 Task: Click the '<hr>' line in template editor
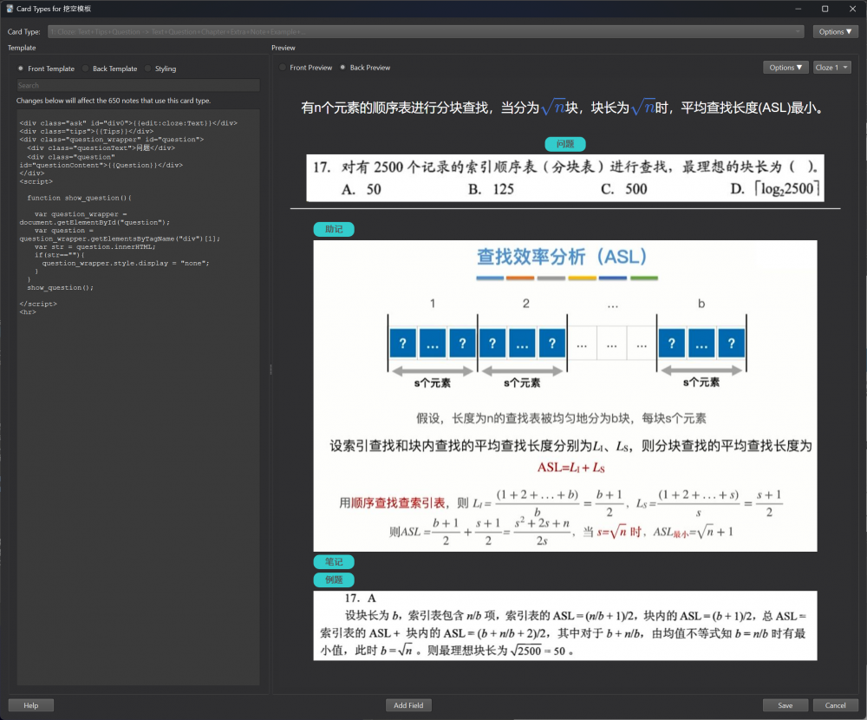point(28,312)
